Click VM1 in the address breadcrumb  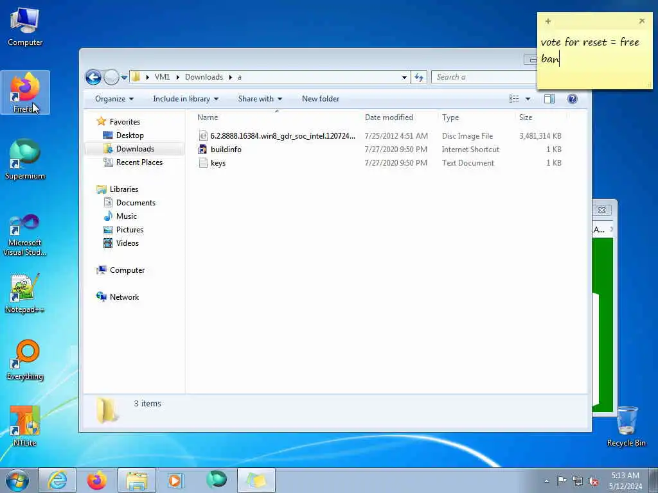click(162, 77)
